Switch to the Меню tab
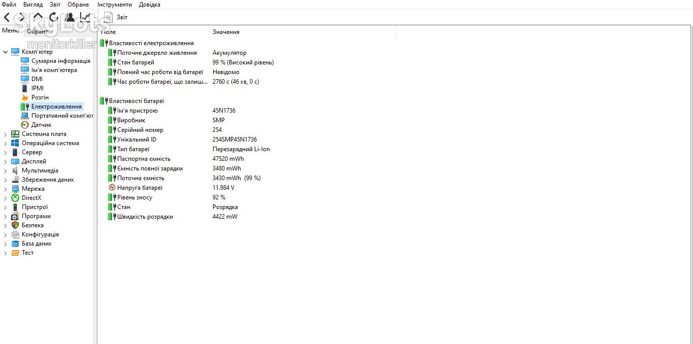693x344 pixels. pos(11,30)
